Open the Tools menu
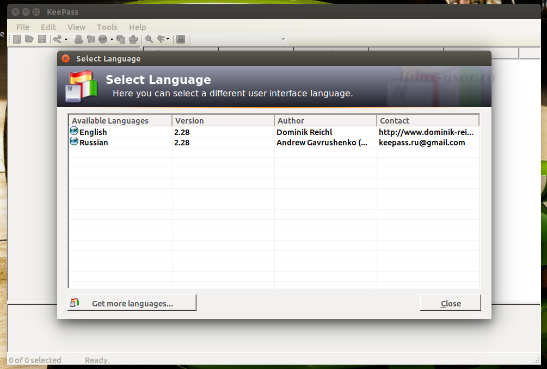This screenshot has height=369, width=547. point(107,27)
